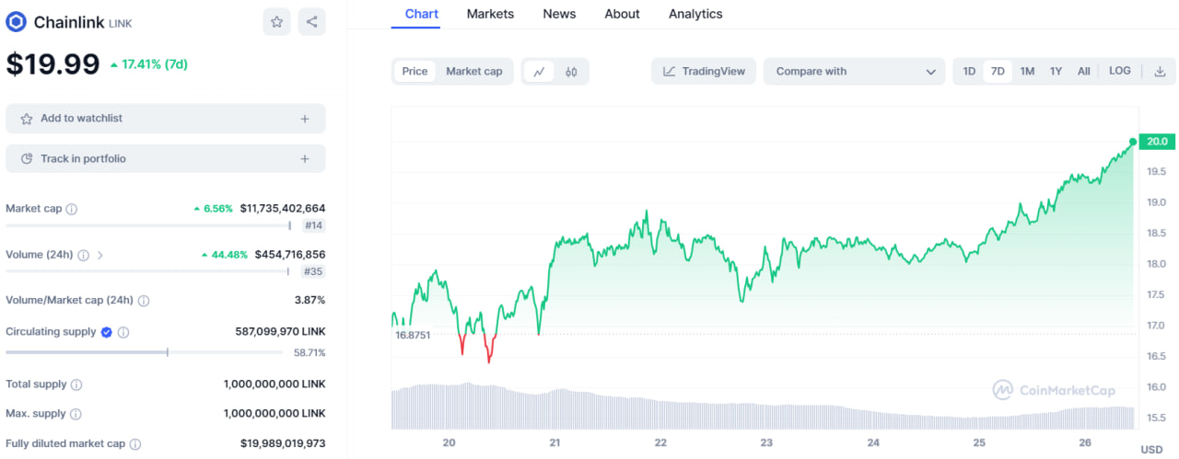Click the $19,989,019,973 diluted cap value
The width and height of the screenshot is (1179, 459).
(283, 443)
